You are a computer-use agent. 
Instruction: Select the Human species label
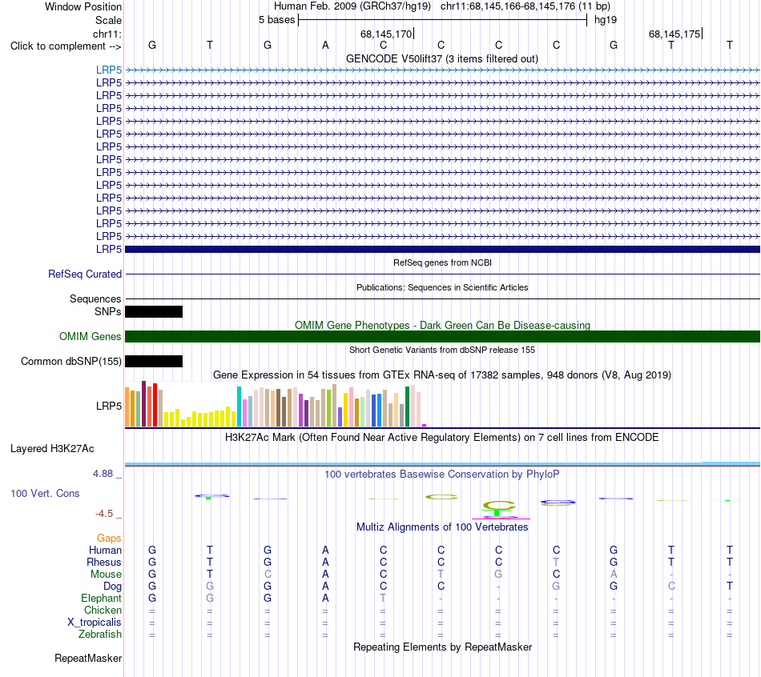pyautogui.click(x=105, y=550)
